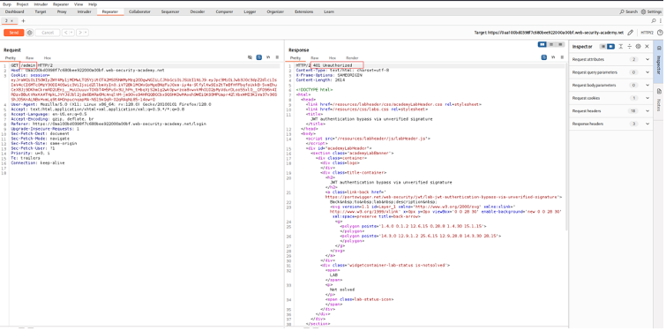Viewport: 666px width, 331px height.
Task: Select Response Render view tab
Action: (352, 57)
